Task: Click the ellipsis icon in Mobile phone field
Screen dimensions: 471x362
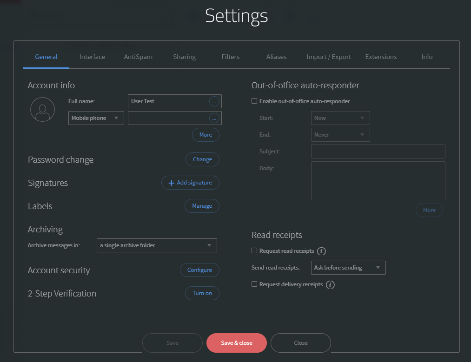Action: pyautogui.click(x=214, y=118)
